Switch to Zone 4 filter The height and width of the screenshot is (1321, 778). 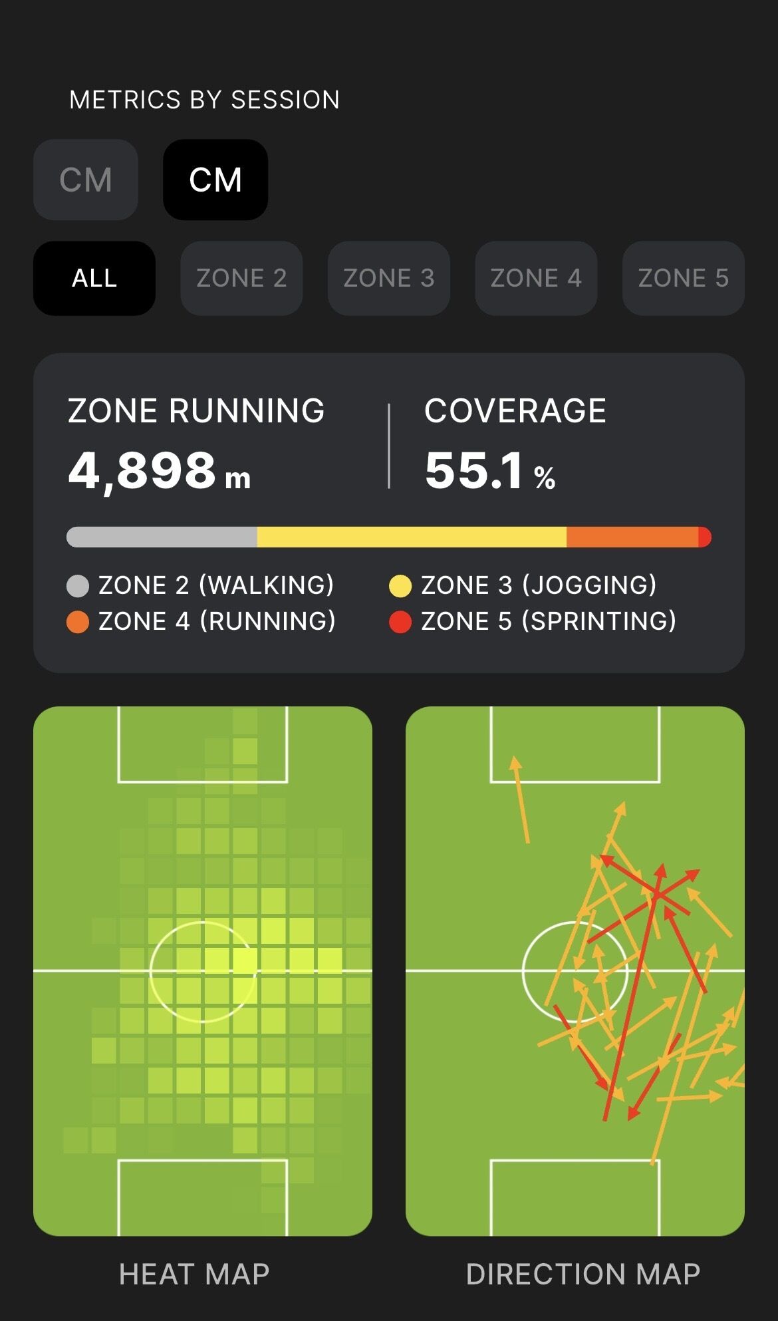click(x=536, y=278)
